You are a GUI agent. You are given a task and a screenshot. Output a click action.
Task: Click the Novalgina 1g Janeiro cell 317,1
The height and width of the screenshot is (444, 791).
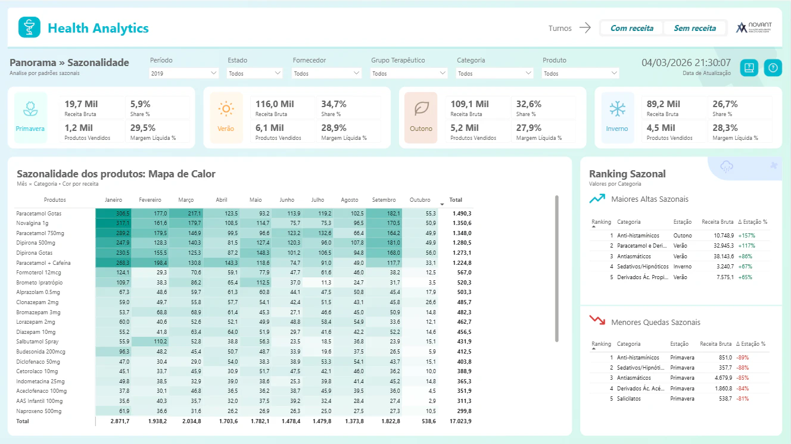[x=113, y=223]
